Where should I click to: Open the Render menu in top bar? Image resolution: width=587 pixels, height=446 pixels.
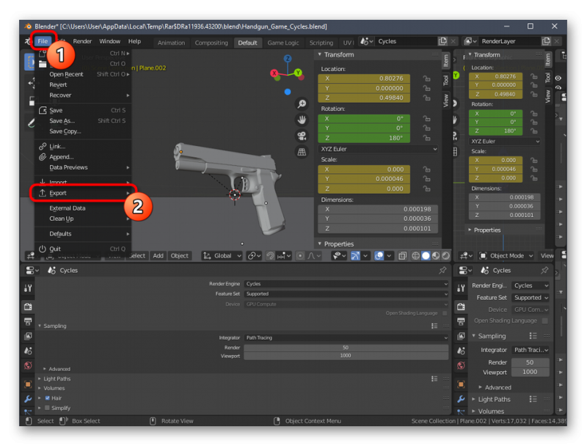pos(82,41)
